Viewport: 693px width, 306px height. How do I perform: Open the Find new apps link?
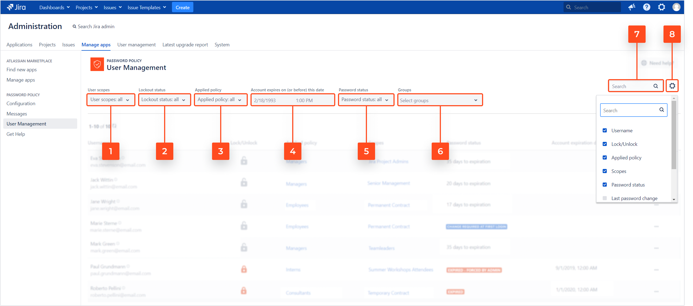21,69
